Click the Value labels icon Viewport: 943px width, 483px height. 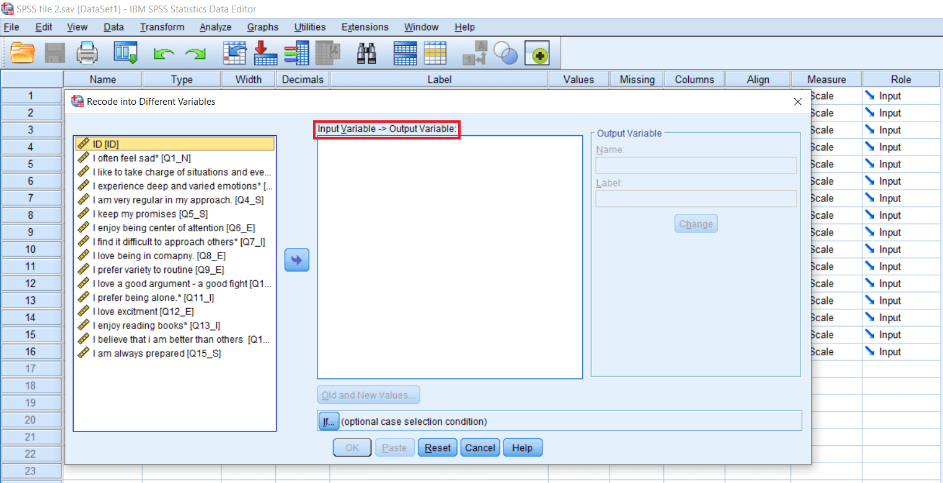pyautogui.click(x=476, y=53)
